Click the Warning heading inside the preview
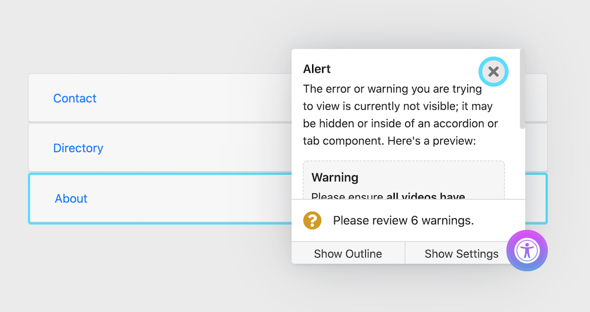The height and width of the screenshot is (312, 590). tap(335, 178)
